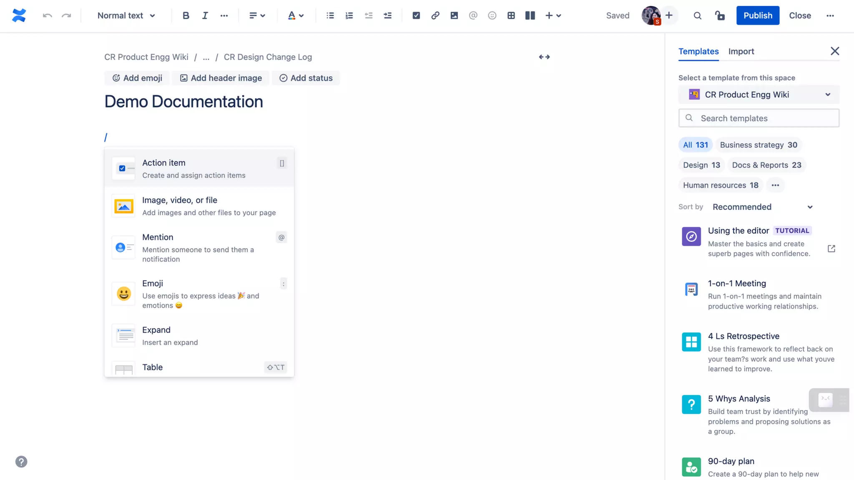Insert a layouts section from the toolbar

[x=530, y=15]
